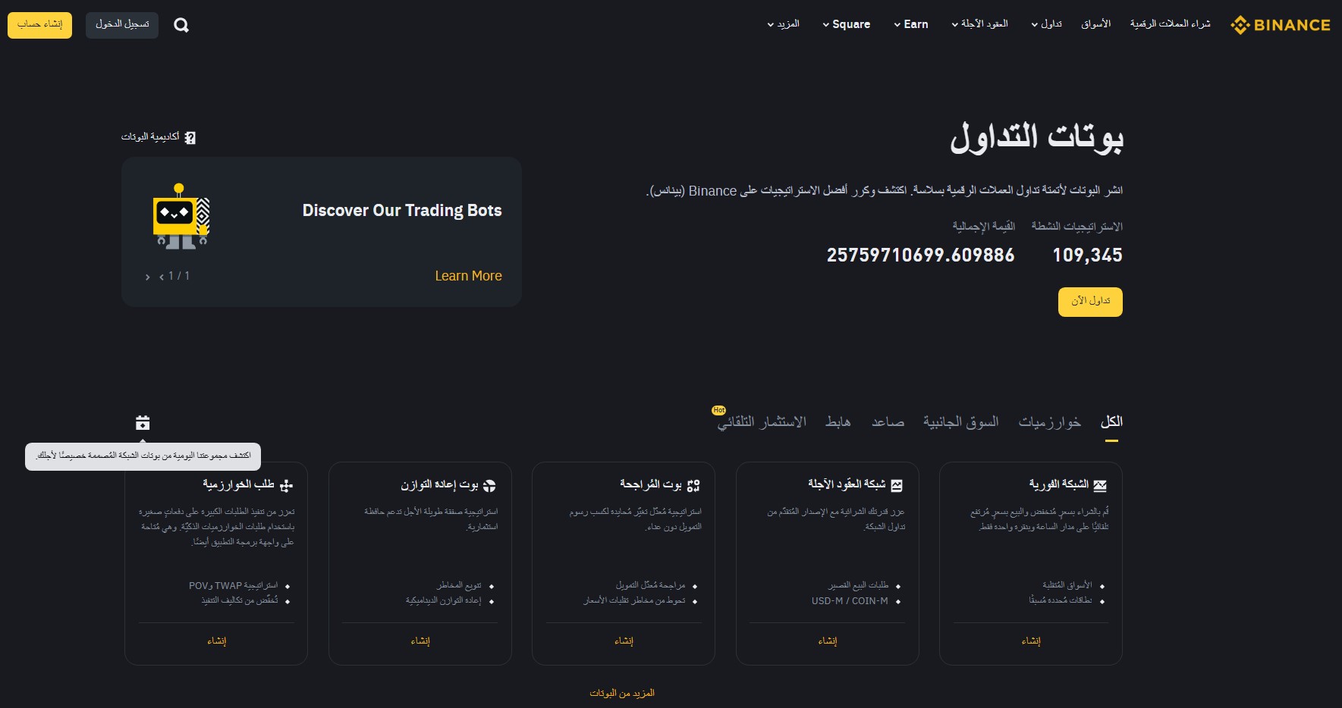Select the الكل all tab
Viewport: 1342px width, 708px height.
[1111, 422]
